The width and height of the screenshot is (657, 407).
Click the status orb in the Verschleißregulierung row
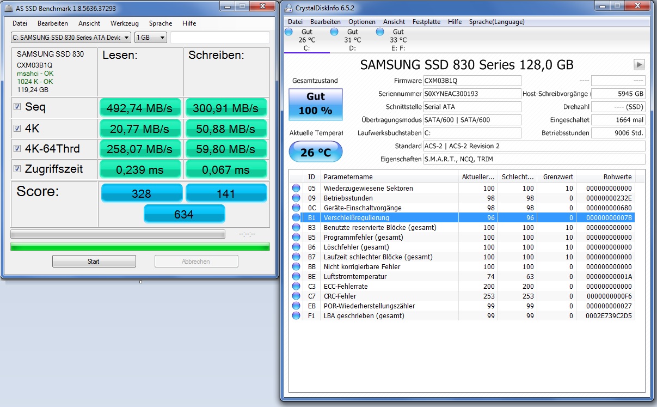[296, 217]
